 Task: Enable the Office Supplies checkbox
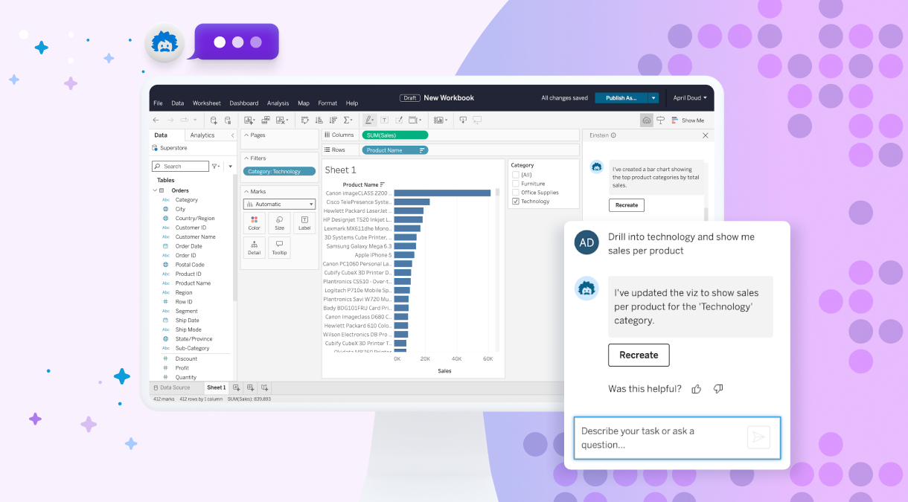point(516,193)
